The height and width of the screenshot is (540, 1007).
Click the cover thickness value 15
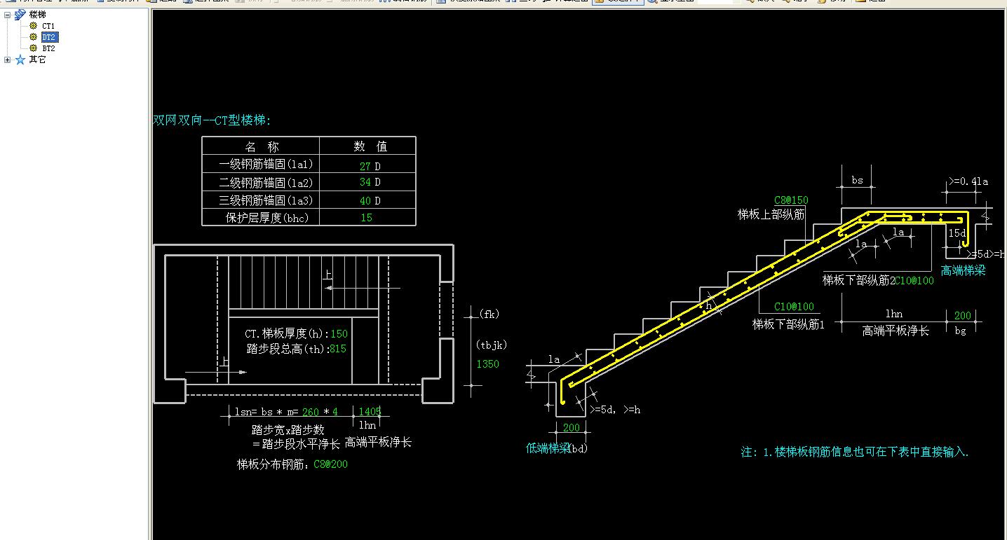366,218
